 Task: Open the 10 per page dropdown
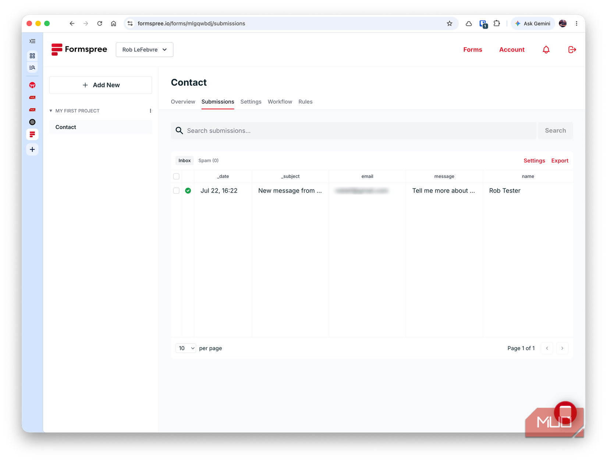click(x=186, y=348)
